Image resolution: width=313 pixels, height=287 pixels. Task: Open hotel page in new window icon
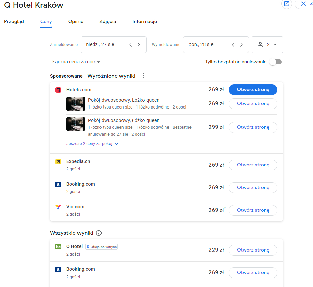click(x=287, y=4)
